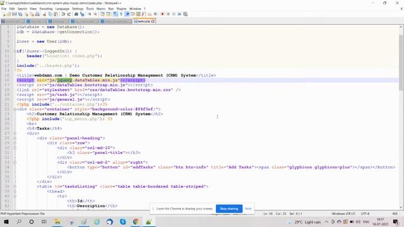Click the Paste toolbar icon
Screen dimensions: 404x227
click(56, 14)
